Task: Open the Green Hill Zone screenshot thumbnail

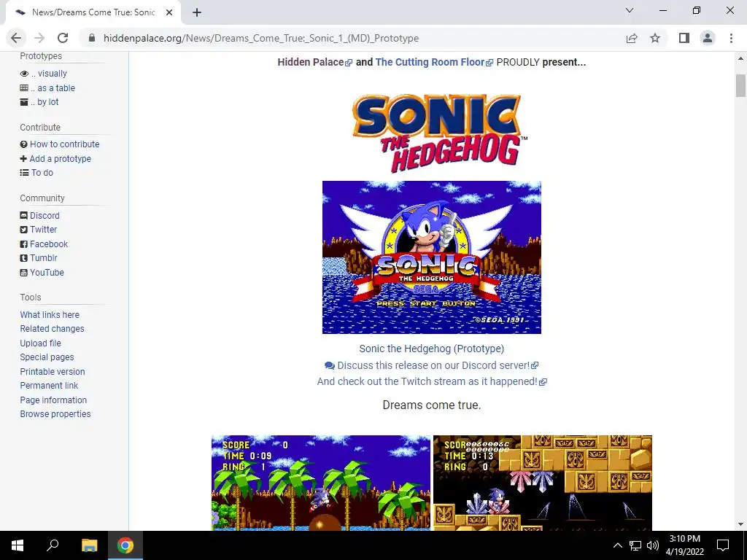Action: (321, 483)
